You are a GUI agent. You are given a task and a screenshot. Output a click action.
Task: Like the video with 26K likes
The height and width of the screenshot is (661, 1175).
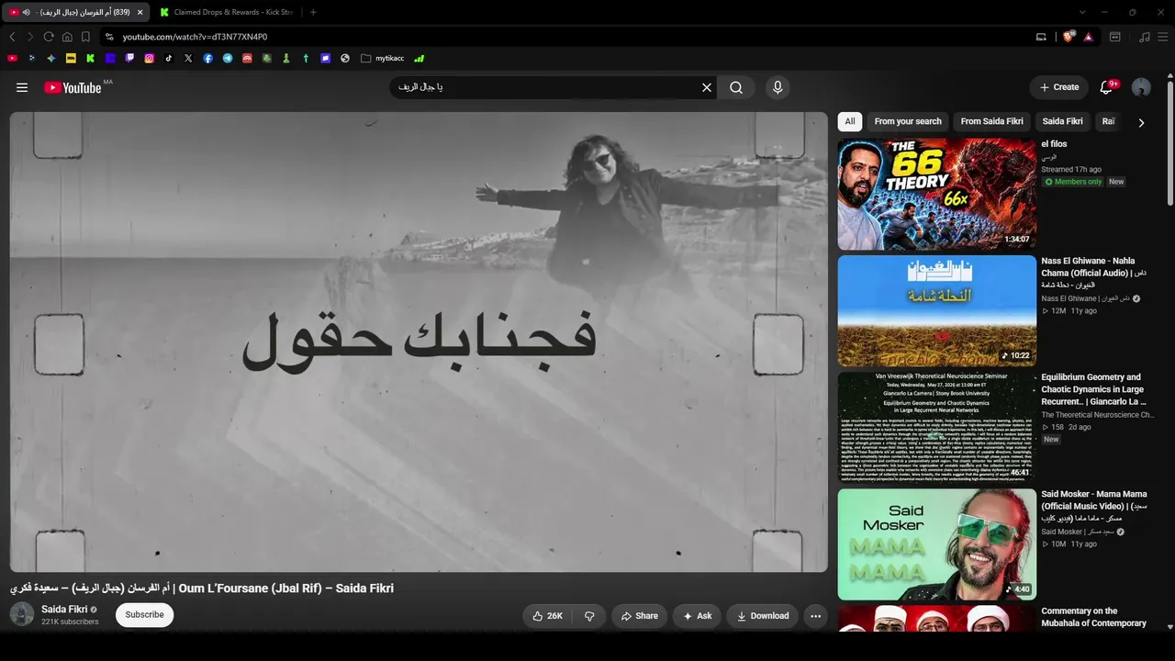pyautogui.click(x=548, y=616)
